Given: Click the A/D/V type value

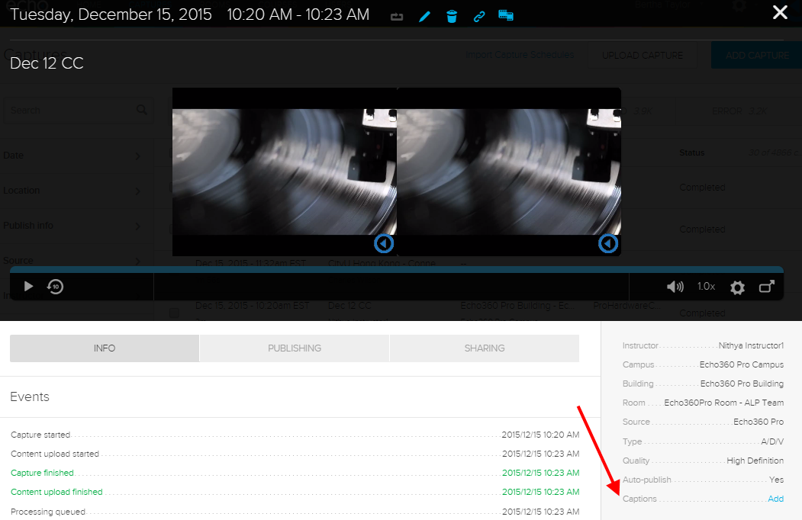Looking at the screenshot, I should [x=772, y=441].
